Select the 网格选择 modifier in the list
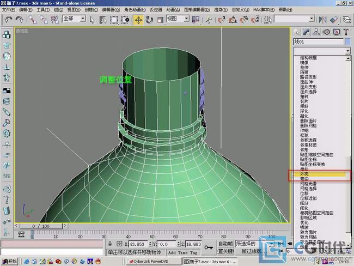354x266 pixels. (x=308, y=189)
